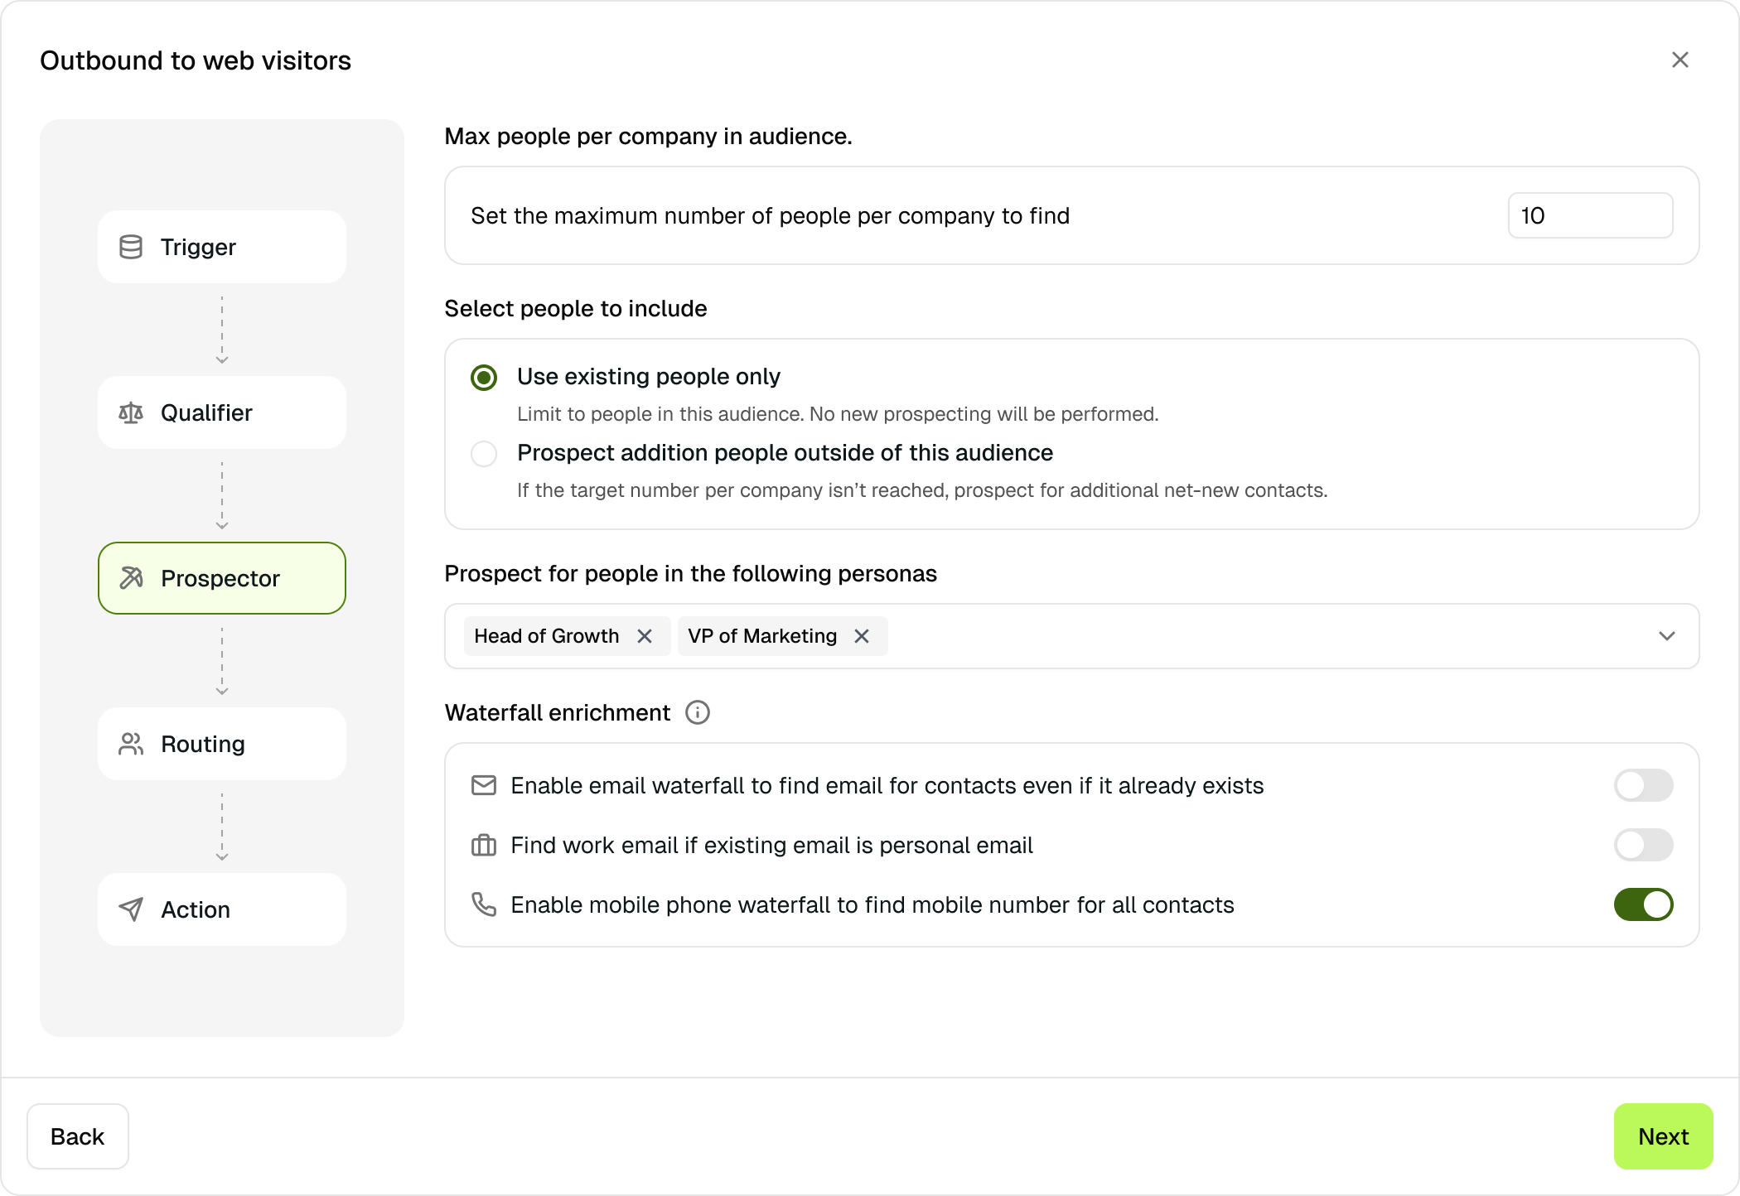Select Prospect addition people outside audience
The width and height of the screenshot is (1740, 1196).
click(484, 454)
